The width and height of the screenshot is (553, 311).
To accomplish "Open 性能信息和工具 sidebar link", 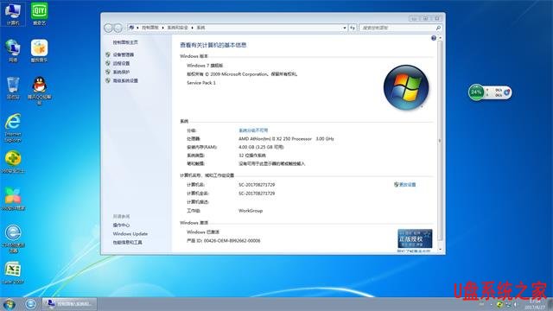I will tap(127, 243).
